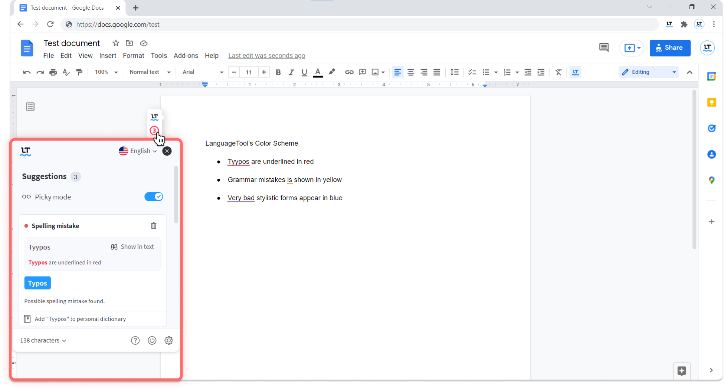Image resolution: width=724 pixels, height=390 pixels.
Task: Close the LanguageTool suggestions panel
Action: (x=167, y=151)
